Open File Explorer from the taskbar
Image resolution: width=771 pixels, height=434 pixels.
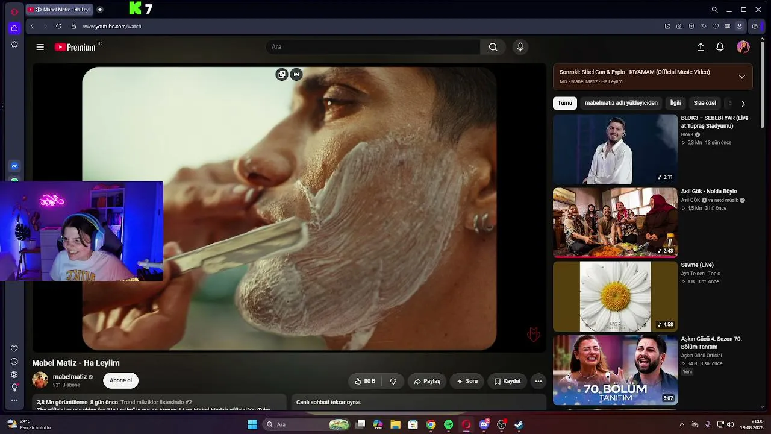click(395, 424)
